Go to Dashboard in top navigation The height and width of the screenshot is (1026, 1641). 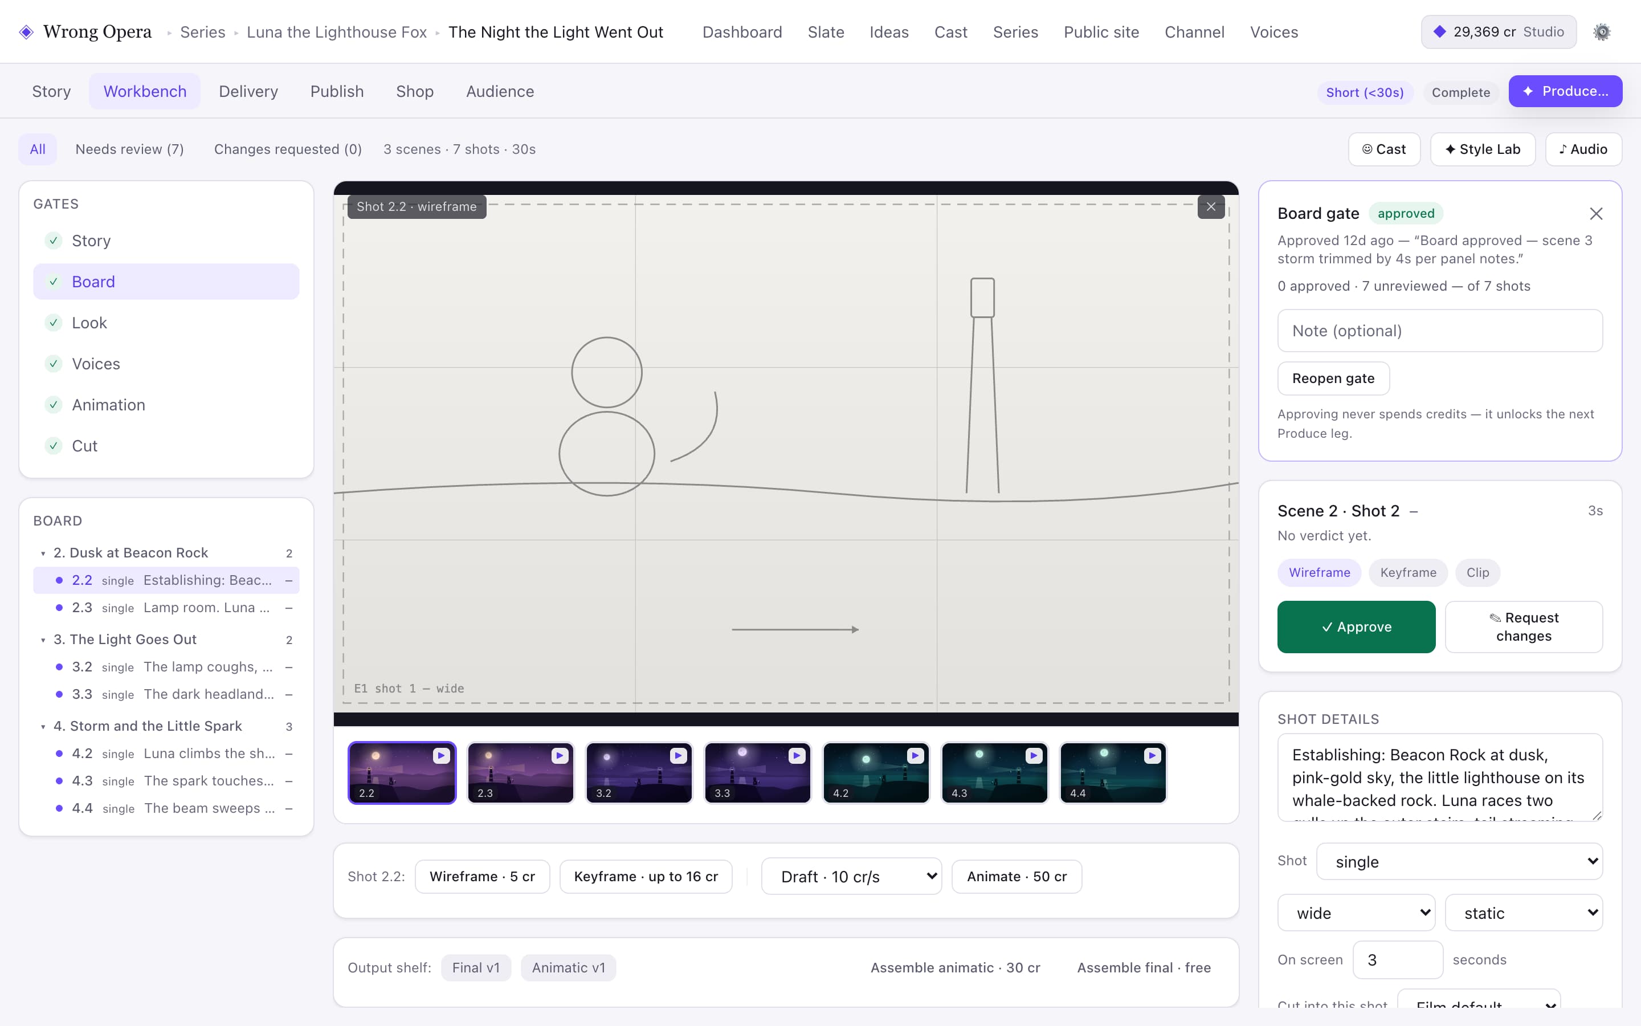tap(742, 32)
